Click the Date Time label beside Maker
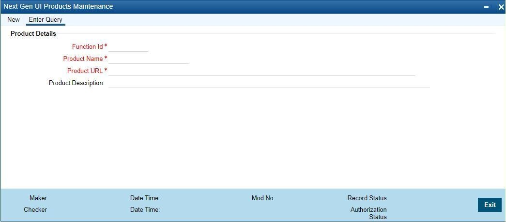Screen dimensions: 506x222 tap(145, 198)
